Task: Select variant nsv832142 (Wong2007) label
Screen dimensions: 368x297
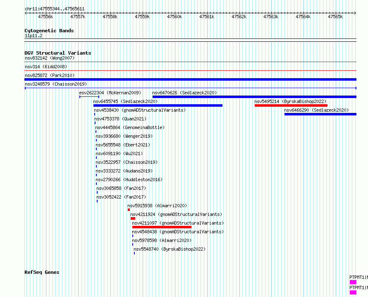Action: click(50, 58)
